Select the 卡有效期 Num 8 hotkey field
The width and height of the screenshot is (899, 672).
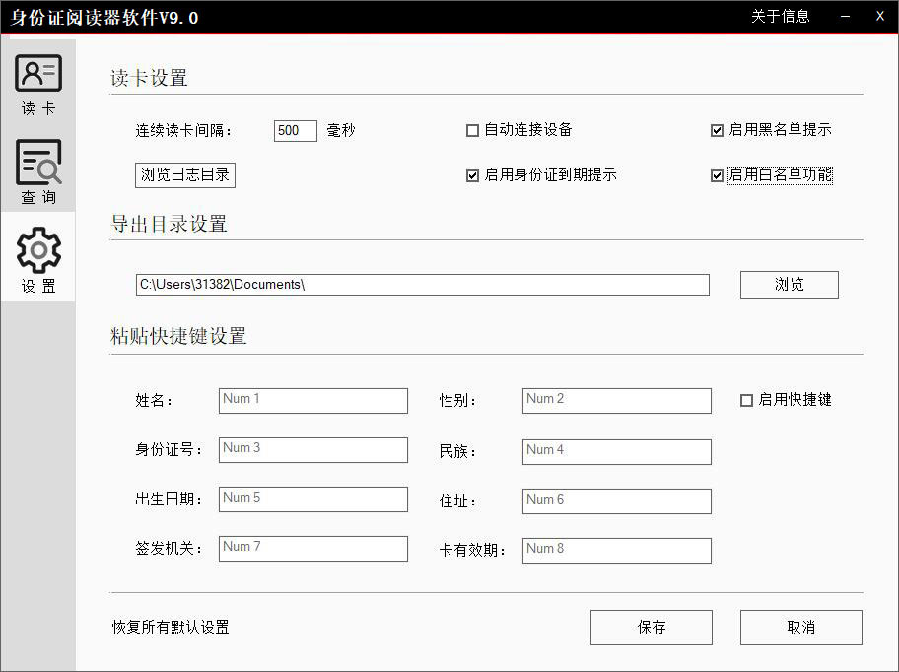(x=616, y=550)
